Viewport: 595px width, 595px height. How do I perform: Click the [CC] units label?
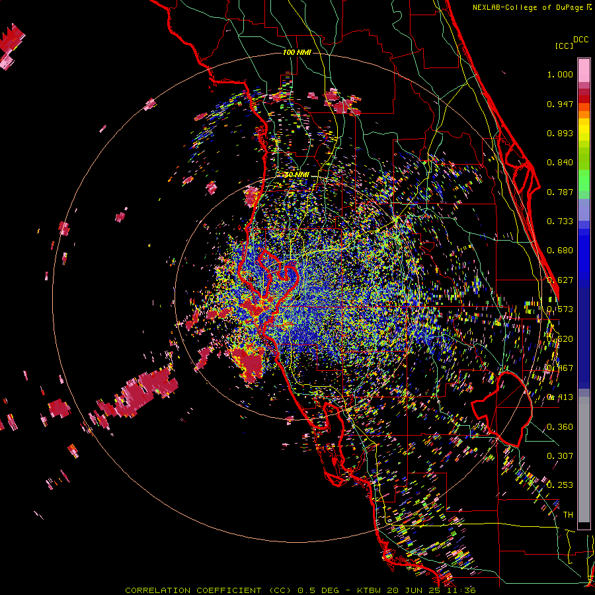pyautogui.click(x=564, y=46)
